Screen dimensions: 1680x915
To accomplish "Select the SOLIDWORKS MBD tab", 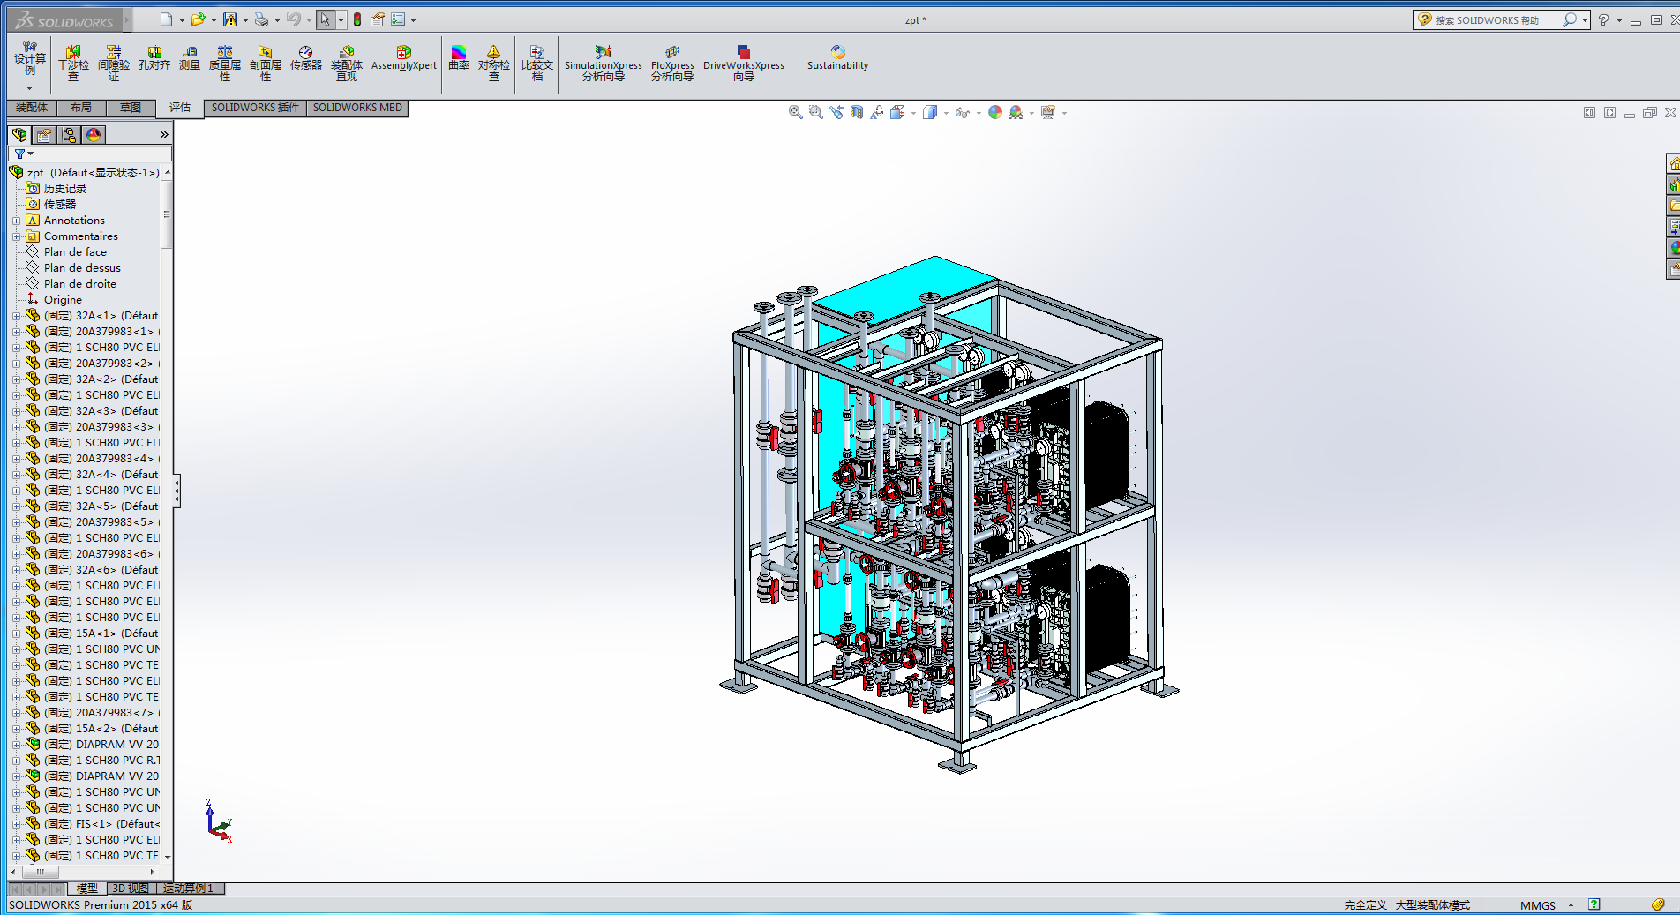I will 357,108.
